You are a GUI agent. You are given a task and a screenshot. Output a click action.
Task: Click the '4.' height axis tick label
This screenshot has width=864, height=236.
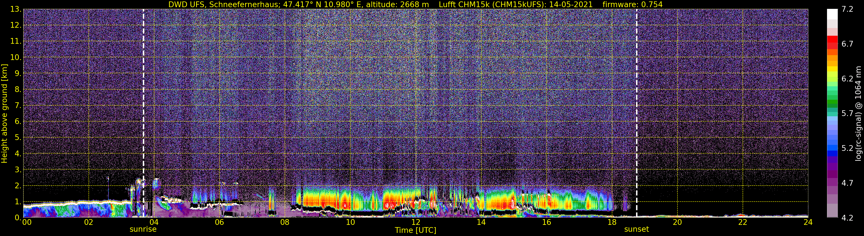[x=18, y=154]
